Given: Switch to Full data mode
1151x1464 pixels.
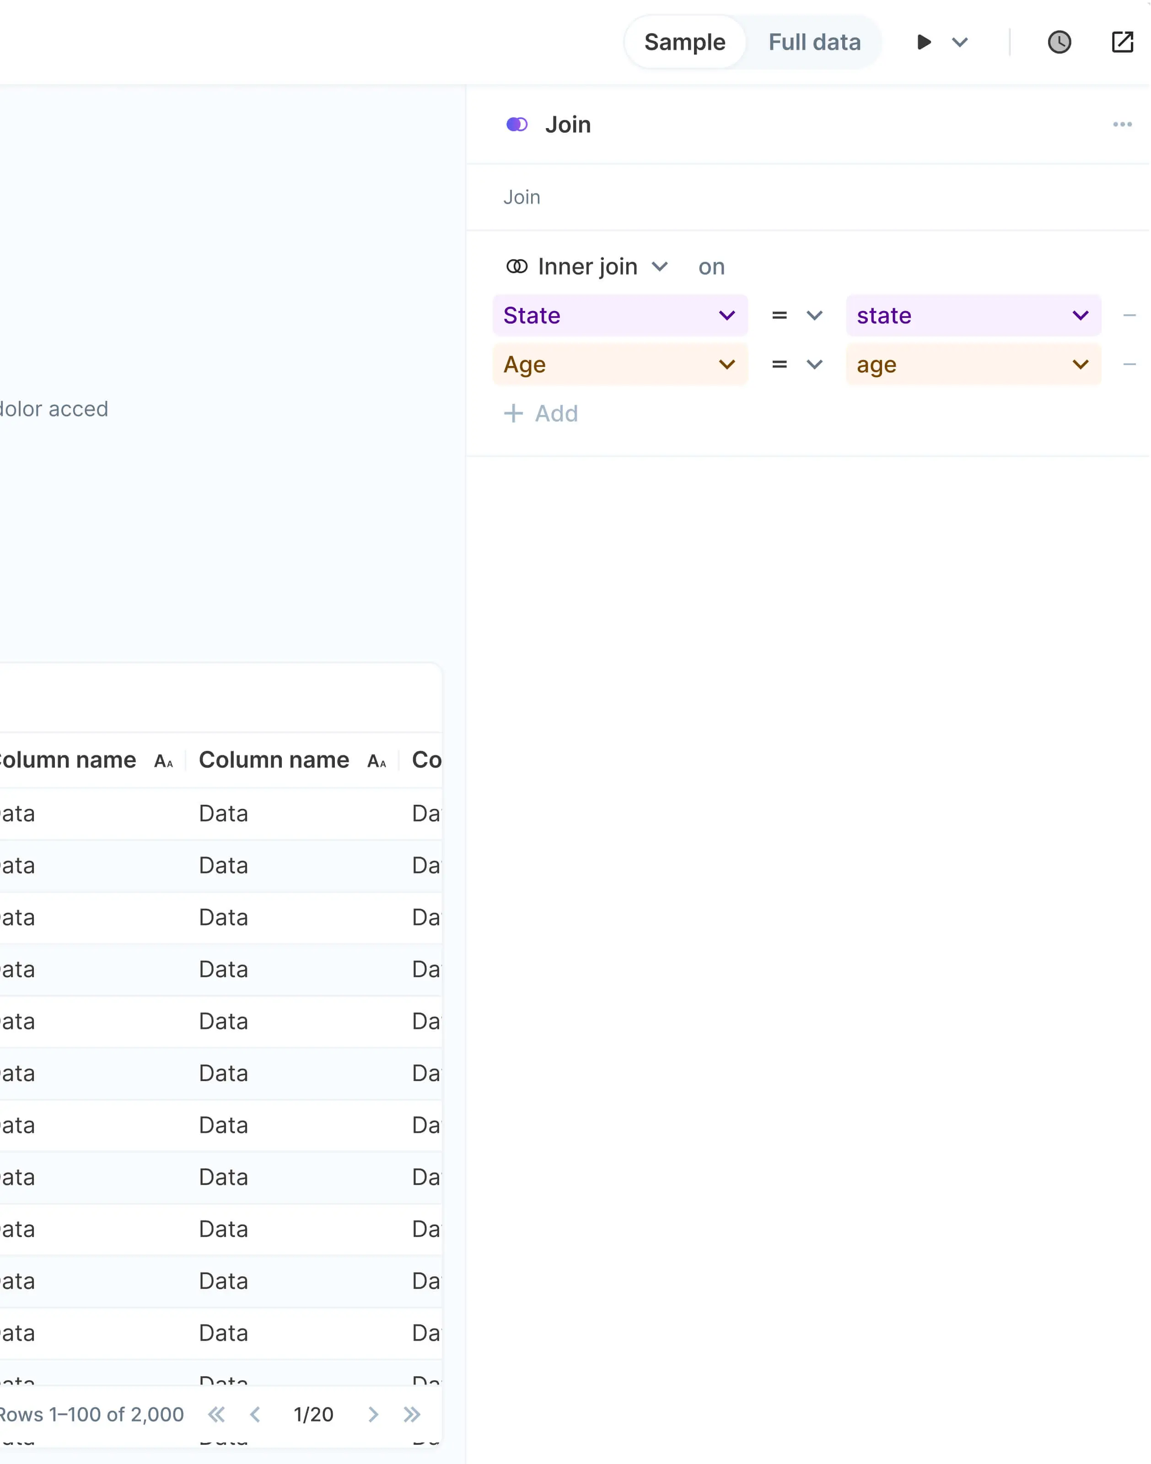Looking at the screenshot, I should click(814, 43).
